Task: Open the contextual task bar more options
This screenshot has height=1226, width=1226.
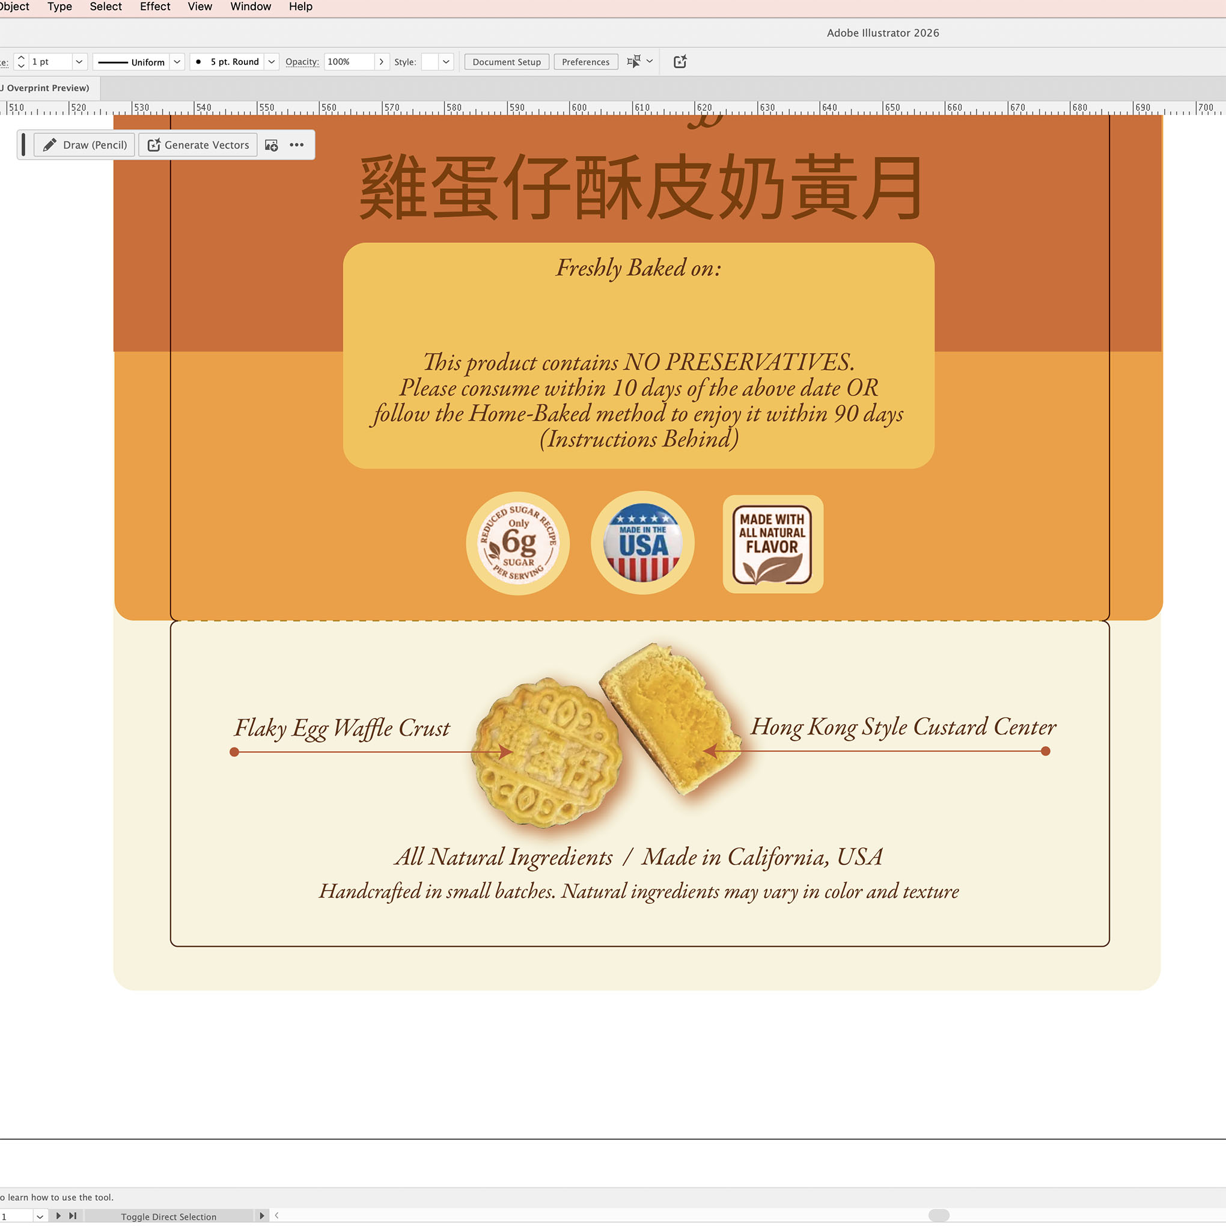Action: tap(296, 145)
